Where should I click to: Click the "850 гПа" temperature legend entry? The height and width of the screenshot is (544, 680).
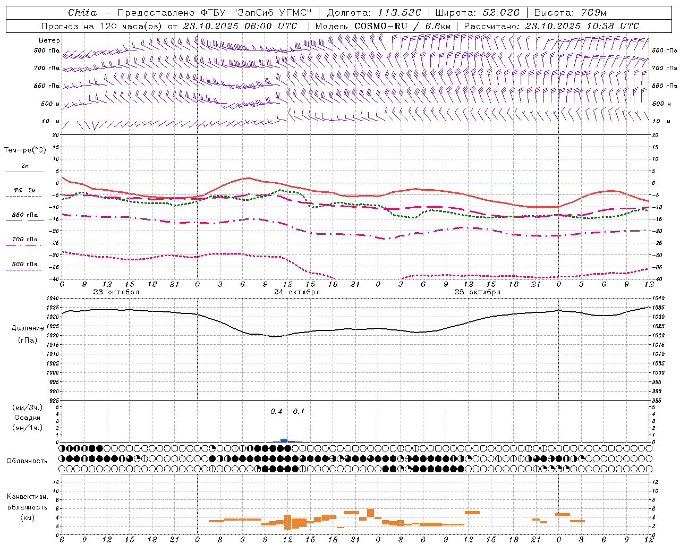25,215
